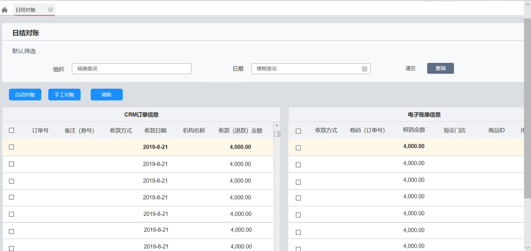
Task: Run the 查询 search button
Action: [x=440, y=68]
